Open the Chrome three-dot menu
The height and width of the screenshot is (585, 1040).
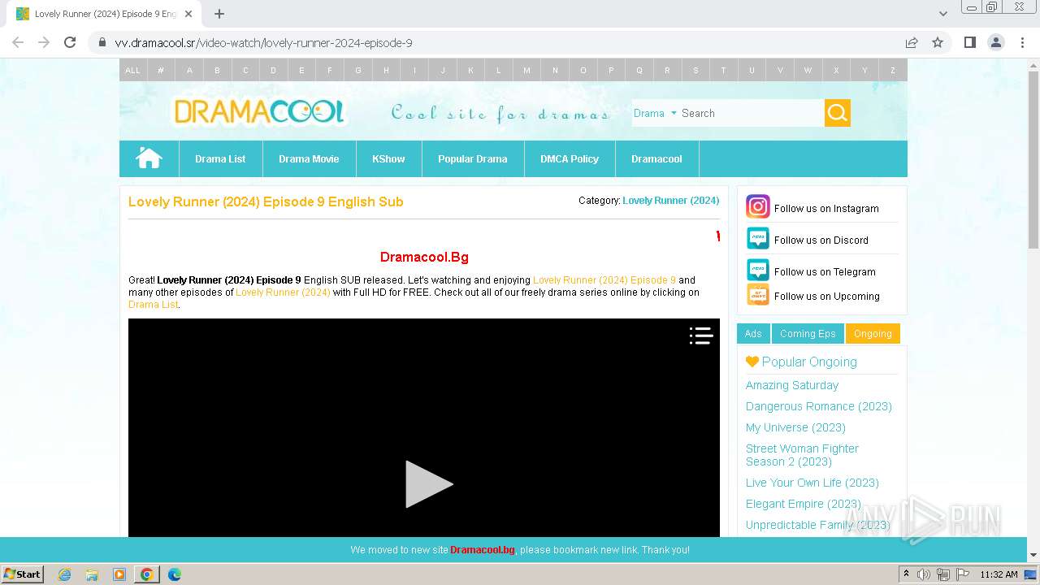click(x=1022, y=42)
